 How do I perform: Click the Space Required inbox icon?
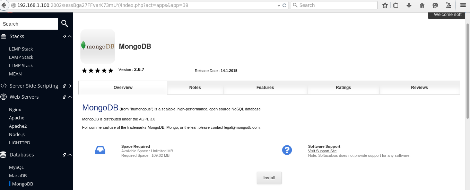click(x=100, y=150)
